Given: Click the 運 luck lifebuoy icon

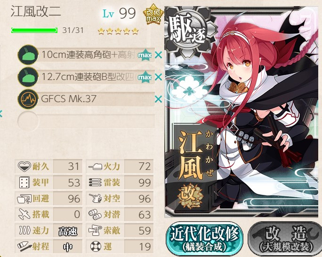Looking at the screenshot, I should pyautogui.click(x=96, y=246).
